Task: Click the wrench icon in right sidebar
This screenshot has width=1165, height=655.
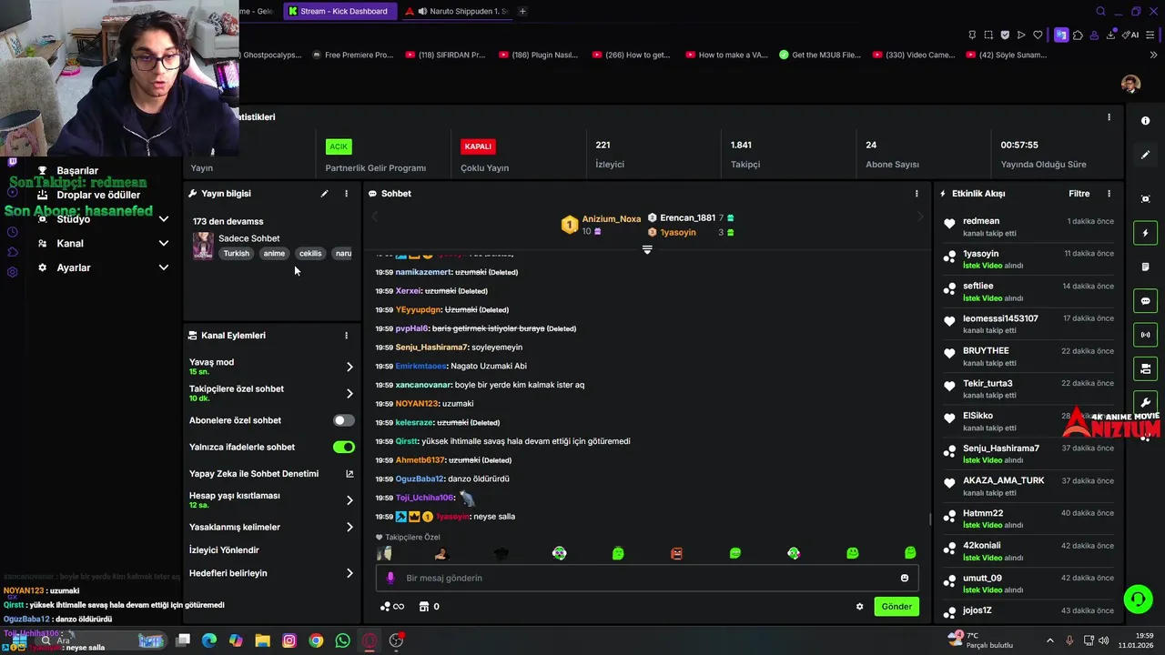Action: [1145, 402]
